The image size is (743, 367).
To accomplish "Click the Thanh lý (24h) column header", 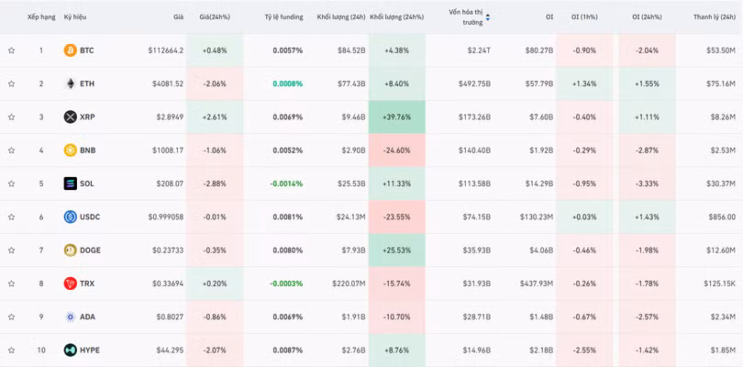I will 714,17.
